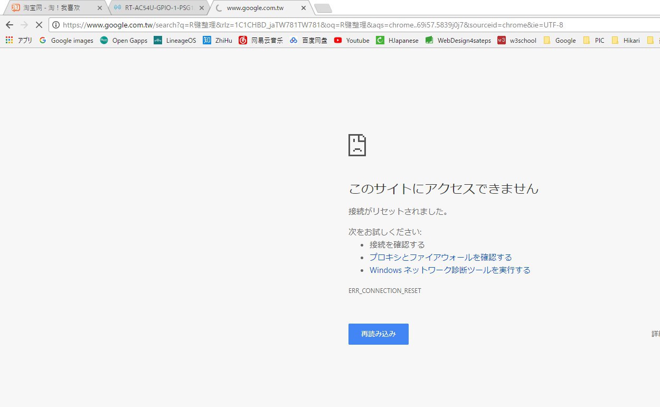The height and width of the screenshot is (407, 660).
Task: Close the www.google.com.tw tab
Action: [x=303, y=8]
